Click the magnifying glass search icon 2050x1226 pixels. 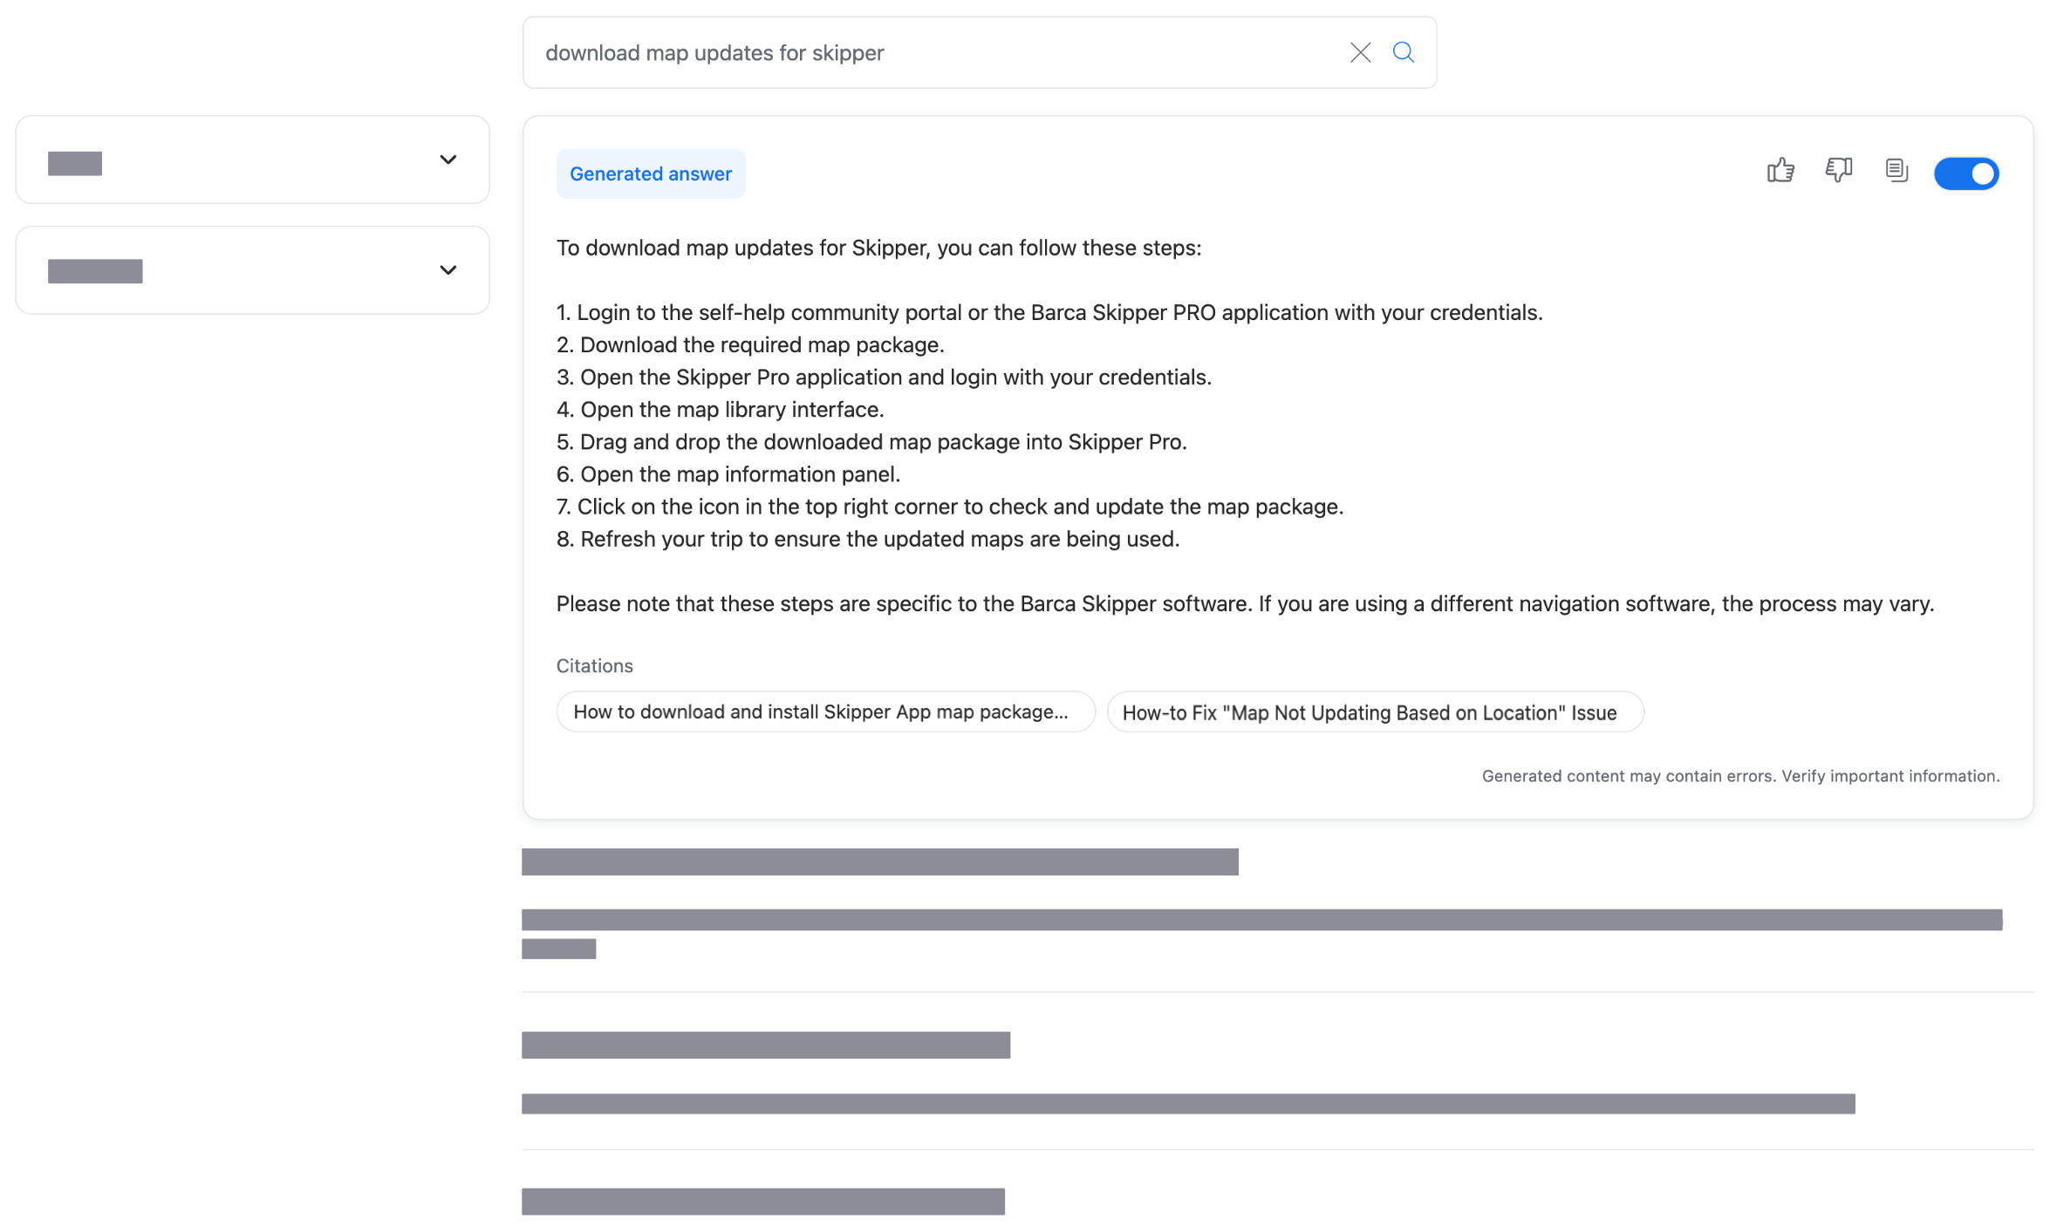(1403, 52)
